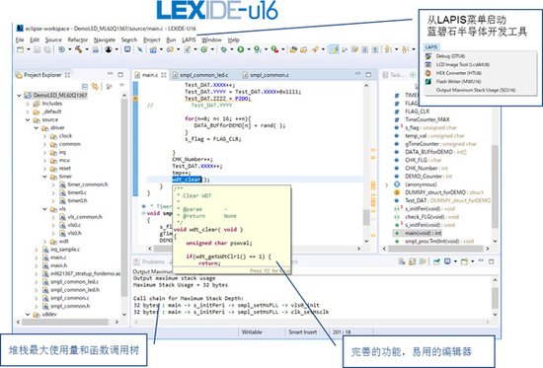
Task: Collapse the driver folder in tree
Action: coord(36,127)
